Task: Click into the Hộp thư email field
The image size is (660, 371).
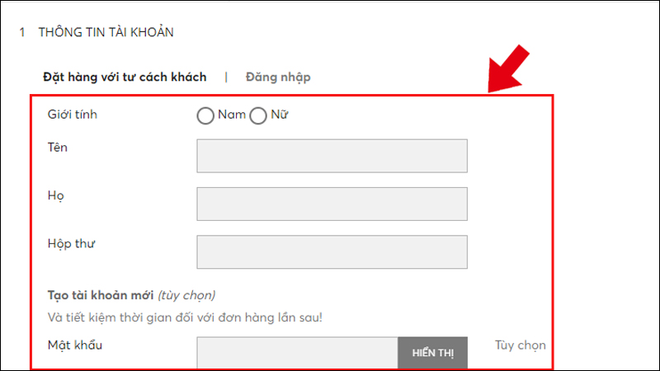Action: [332, 251]
